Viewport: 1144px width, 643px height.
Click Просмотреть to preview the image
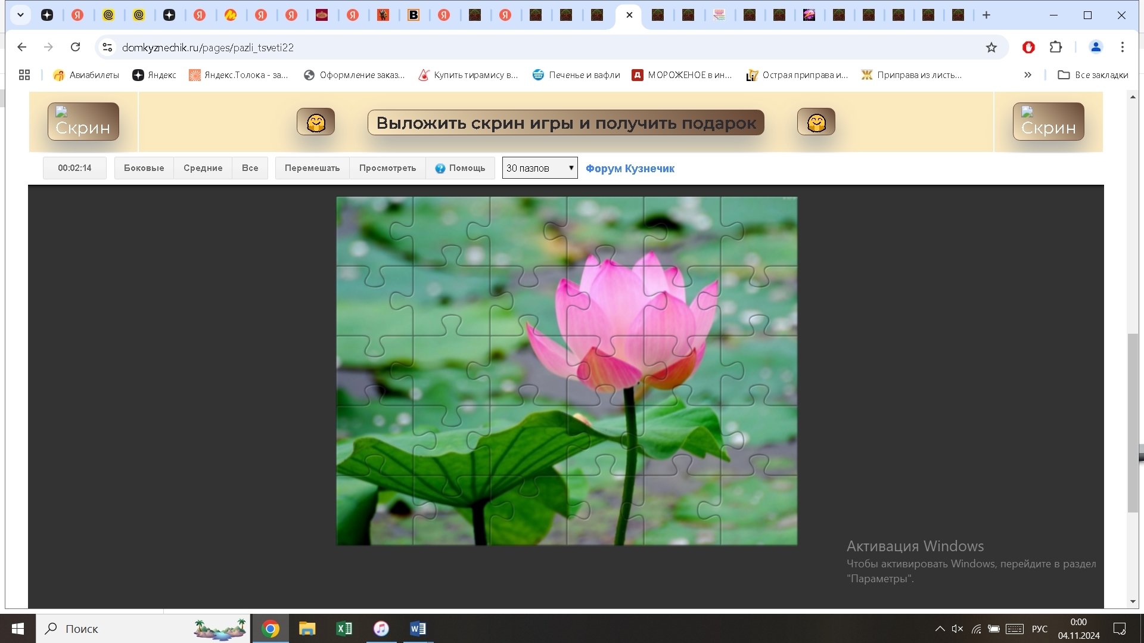388,168
